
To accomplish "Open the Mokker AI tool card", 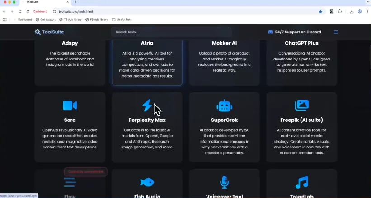I will pyautogui.click(x=224, y=63).
